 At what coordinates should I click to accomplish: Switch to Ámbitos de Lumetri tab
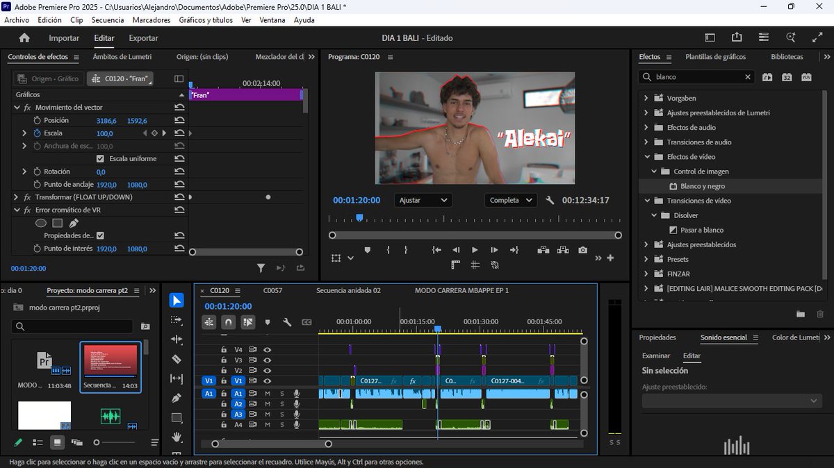coord(122,56)
